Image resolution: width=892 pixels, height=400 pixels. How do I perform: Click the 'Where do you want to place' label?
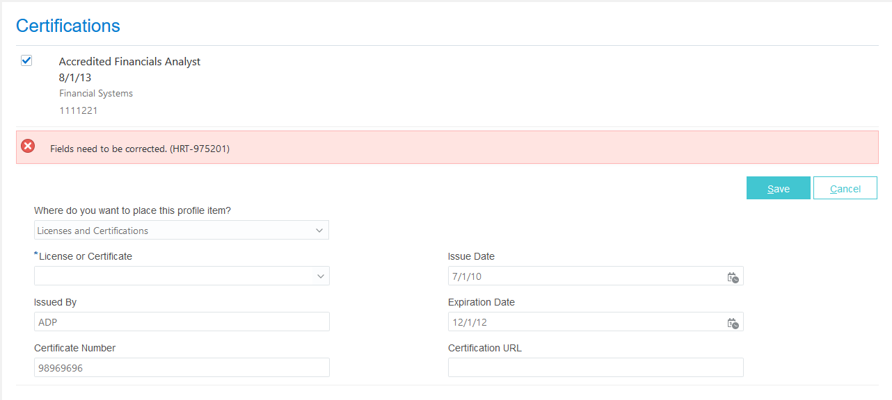click(143, 210)
